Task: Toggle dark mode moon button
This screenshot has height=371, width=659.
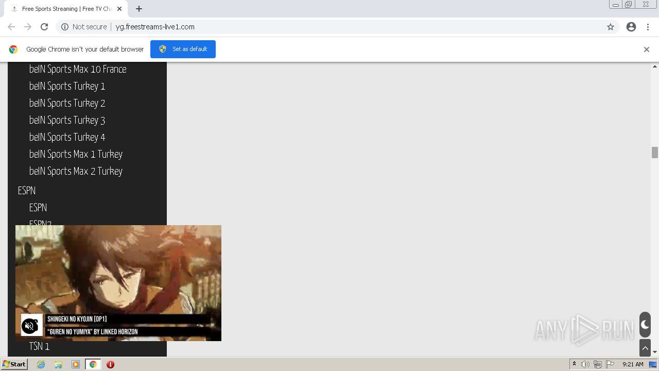Action: click(645, 325)
